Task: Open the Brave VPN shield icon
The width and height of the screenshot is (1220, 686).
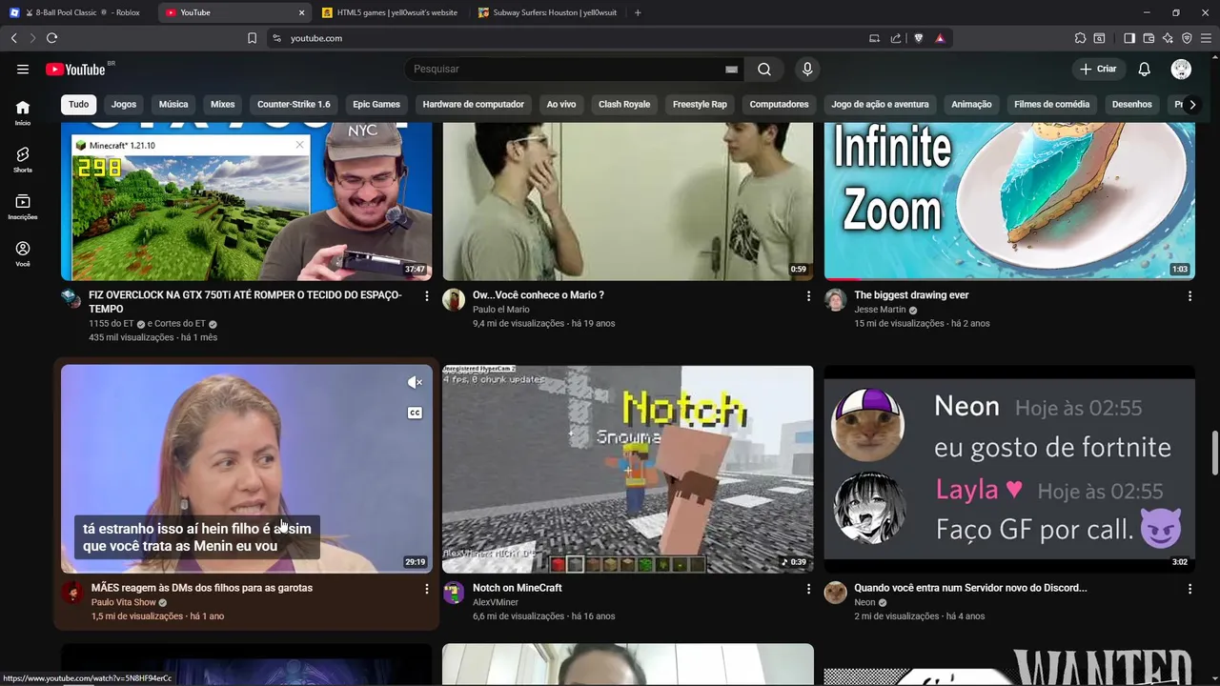Action: tap(1187, 38)
